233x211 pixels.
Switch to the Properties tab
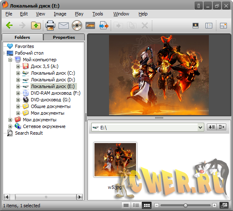tap(64, 37)
